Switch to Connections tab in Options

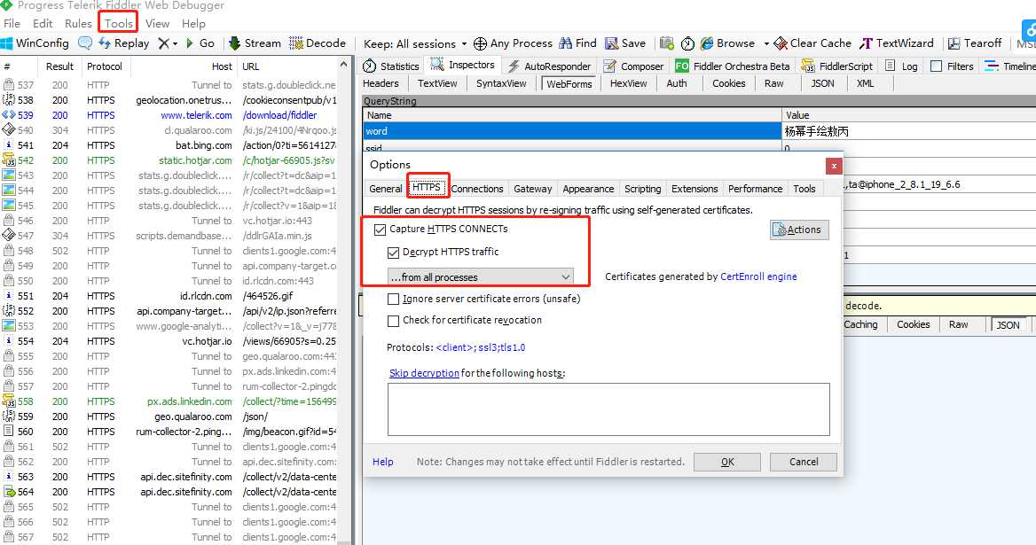[477, 189]
